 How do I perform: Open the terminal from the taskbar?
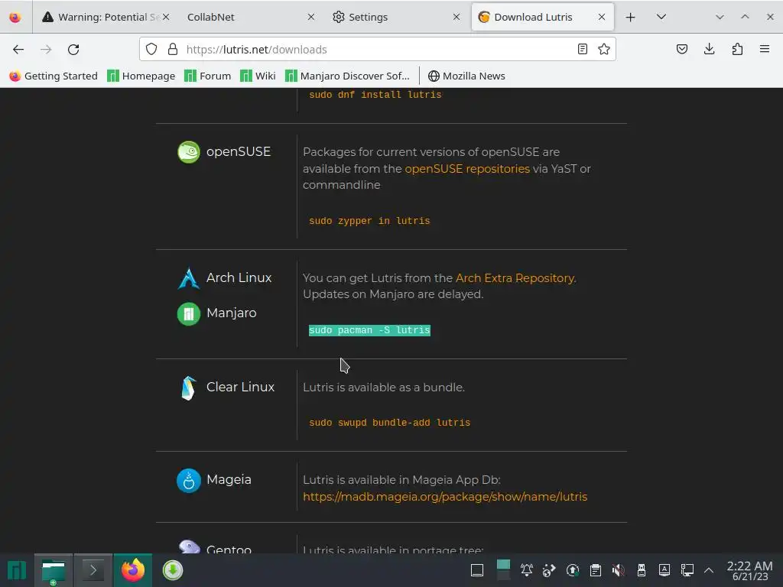tap(93, 570)
